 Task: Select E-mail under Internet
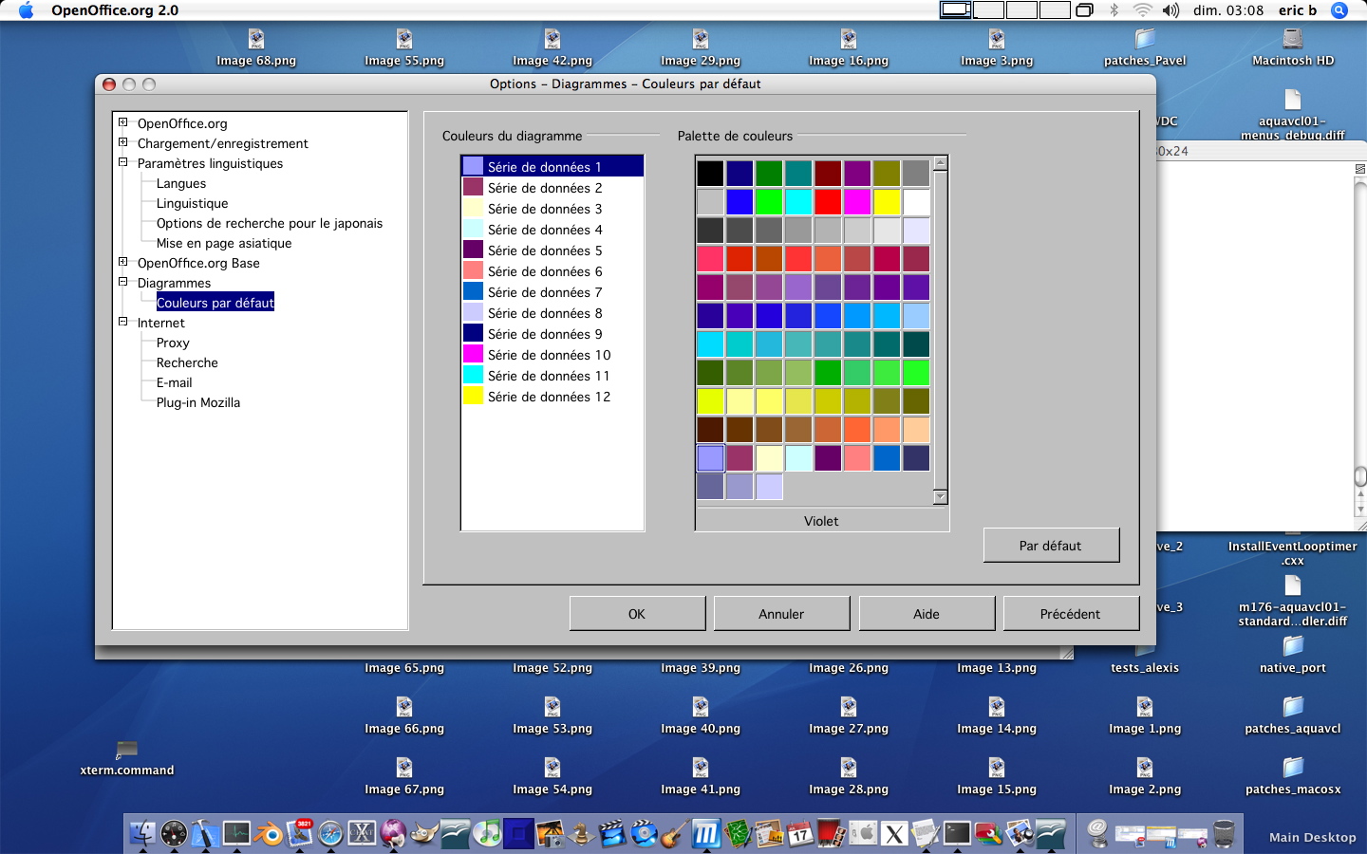click(175, 382)
